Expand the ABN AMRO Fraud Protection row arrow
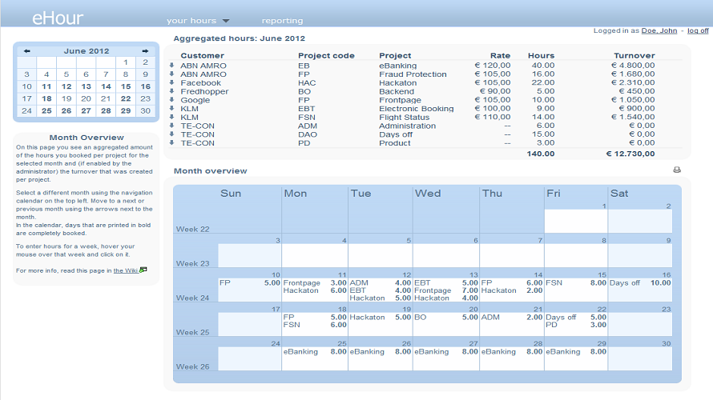 (172, 74)
